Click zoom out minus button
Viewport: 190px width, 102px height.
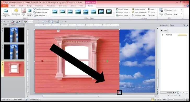(168, 100)
